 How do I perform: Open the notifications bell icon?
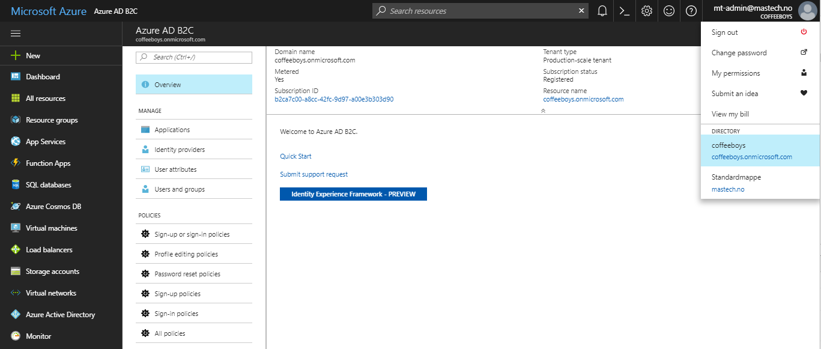pyautogui.click(x=602, y=11)
